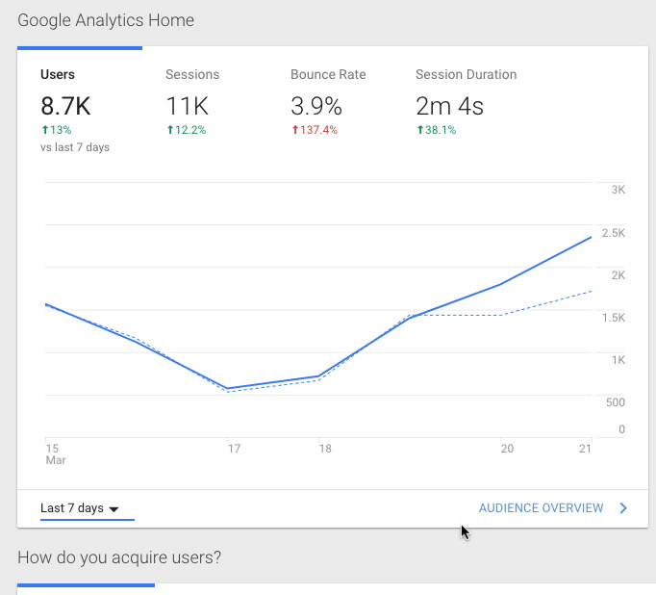Click the 13% users change indicator
Screen dimensions: 656x595
point(57,130)
